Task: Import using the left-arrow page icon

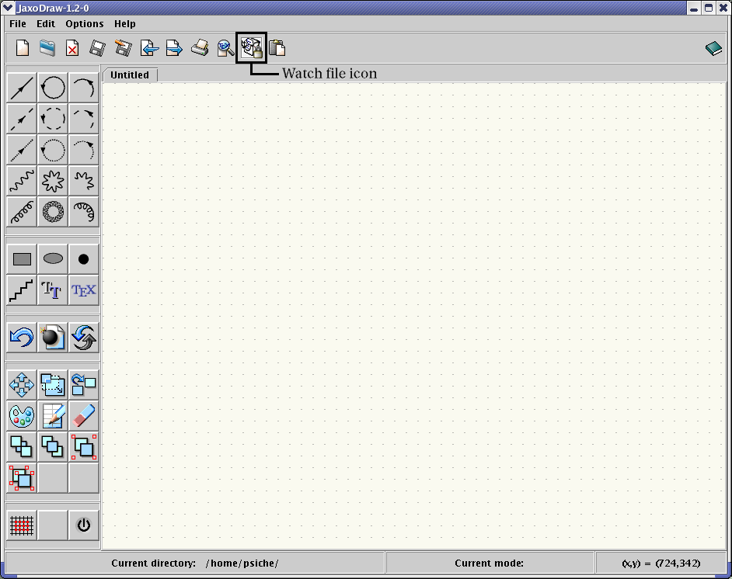Action: (x=149, y=48)
